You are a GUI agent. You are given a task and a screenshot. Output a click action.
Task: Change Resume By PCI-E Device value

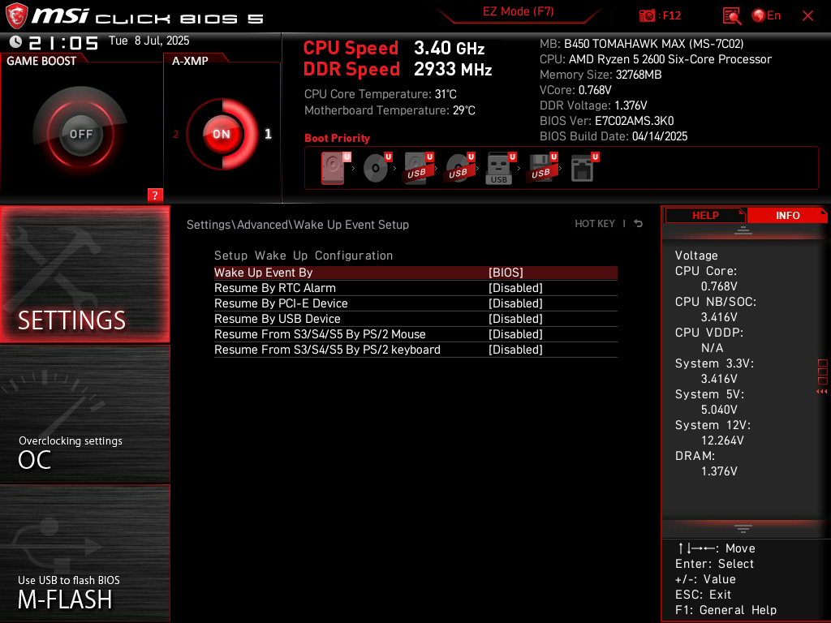coord(515,303)
